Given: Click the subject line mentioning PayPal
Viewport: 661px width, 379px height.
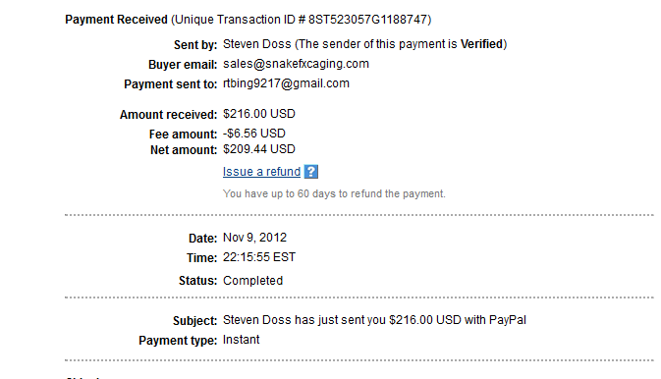Looking at the screenshot, I should coord(374,320).
